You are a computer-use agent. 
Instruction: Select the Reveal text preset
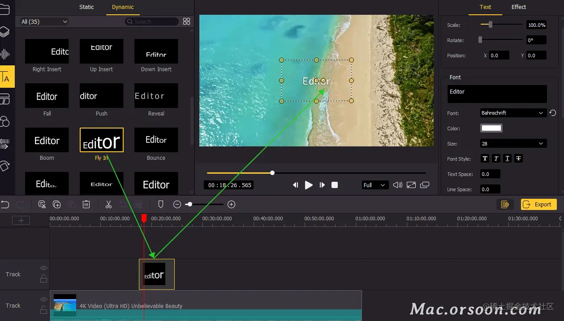(156, 95)
